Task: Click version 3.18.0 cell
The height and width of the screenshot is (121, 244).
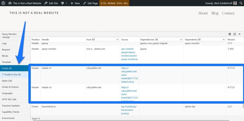Action: click(x=231, y=49)
